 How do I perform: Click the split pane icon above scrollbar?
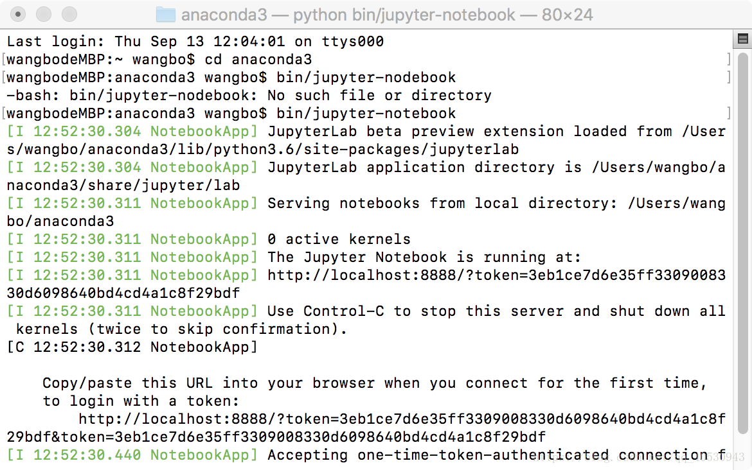point(742,40)
